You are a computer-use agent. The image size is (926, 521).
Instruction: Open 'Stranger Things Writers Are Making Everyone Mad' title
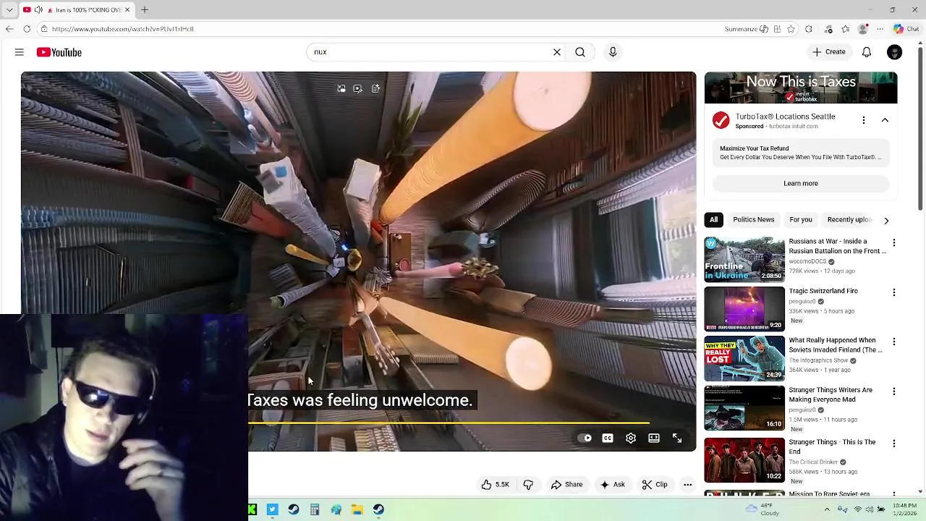pos(831,394)
